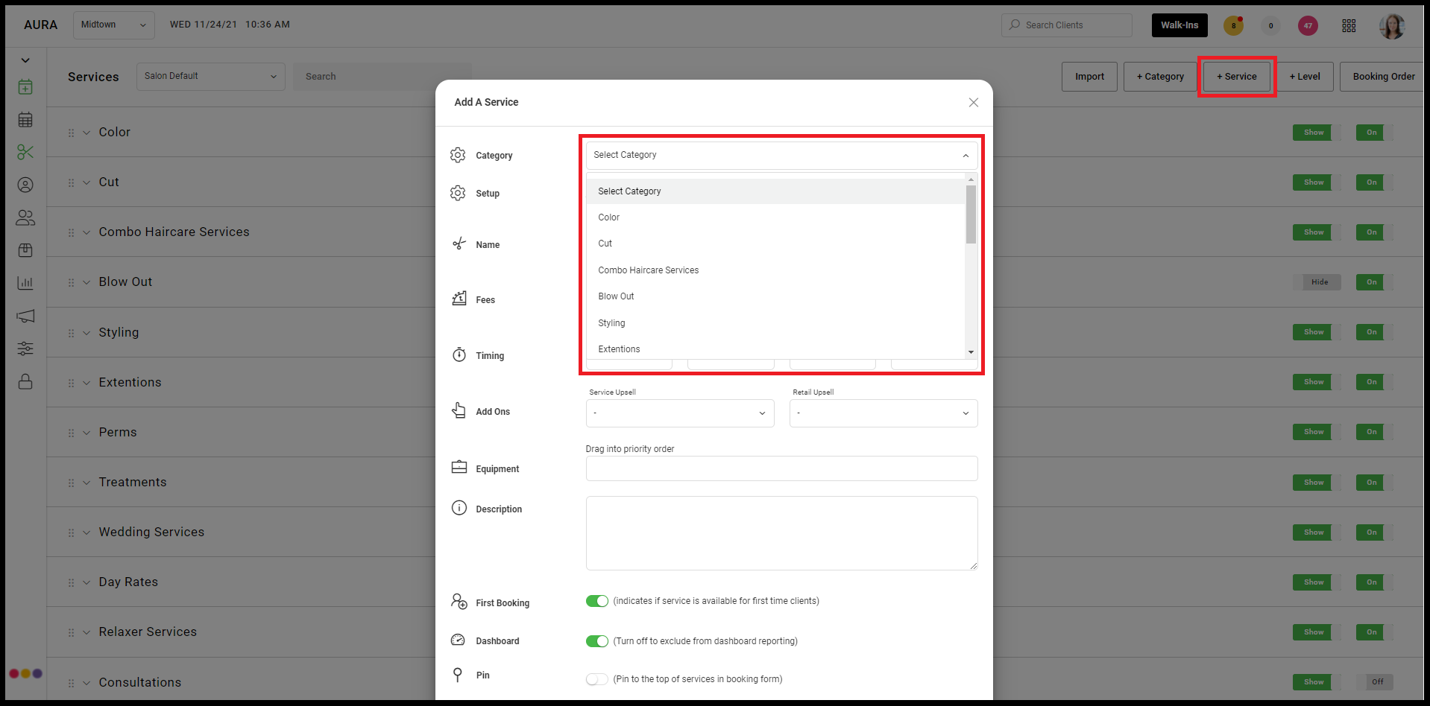Image resolution: width=1430 pixels, height=706 pixels.
Task: Click the category list scrollbar thumb
Action: 971,214
